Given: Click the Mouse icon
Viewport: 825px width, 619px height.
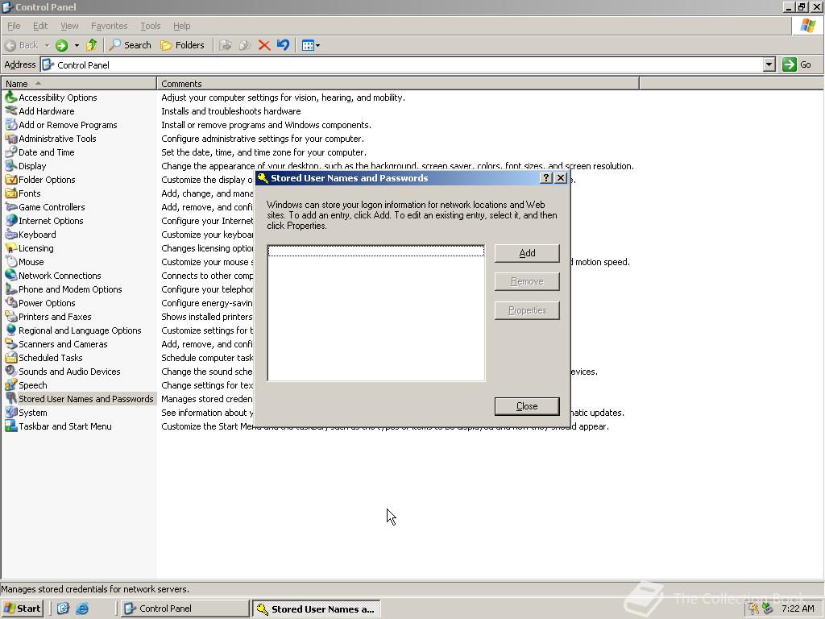Looking at the screenshot, I should (x=11, y=262).
